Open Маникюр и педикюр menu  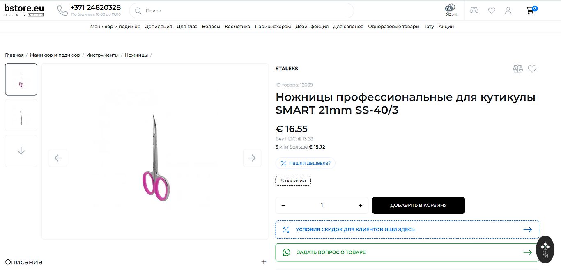(x=115, y=27)
